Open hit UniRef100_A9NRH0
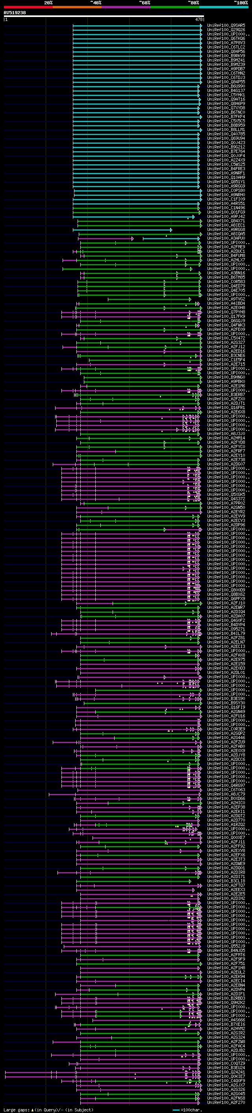252x1113 pixels. click(x=226, y=195)
